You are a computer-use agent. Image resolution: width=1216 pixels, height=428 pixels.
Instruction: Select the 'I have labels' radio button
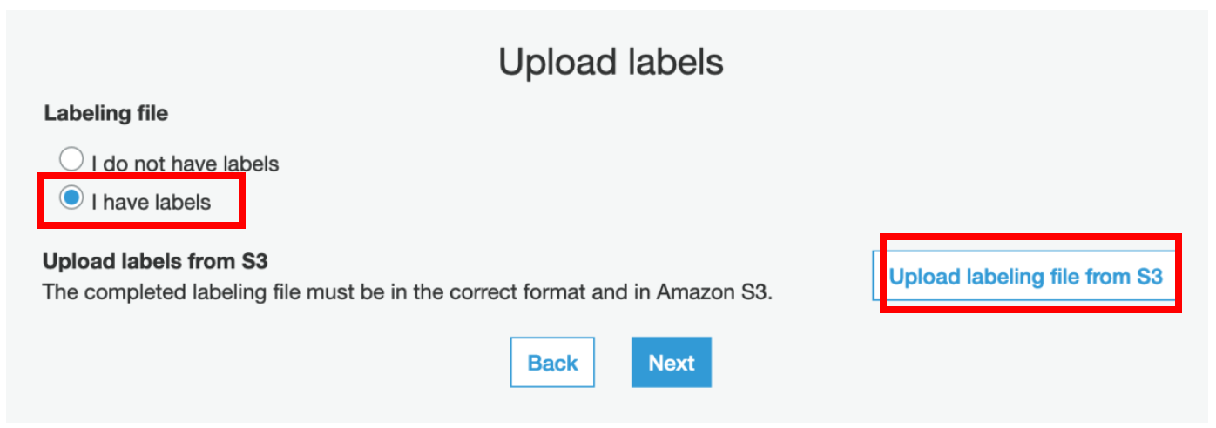(71, 199)
